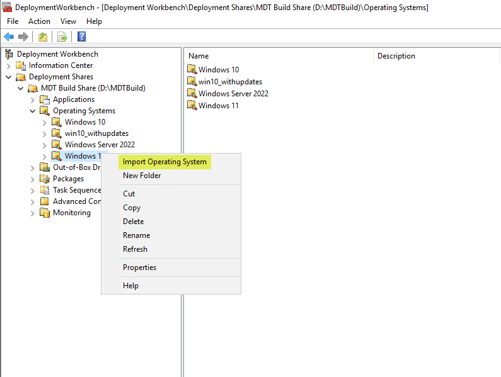The image size is (501, 377).
Task: Select the Applications tree label
Action: 74,99
